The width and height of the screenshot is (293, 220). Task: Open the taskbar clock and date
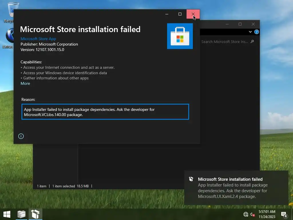(x=267, y=214)
